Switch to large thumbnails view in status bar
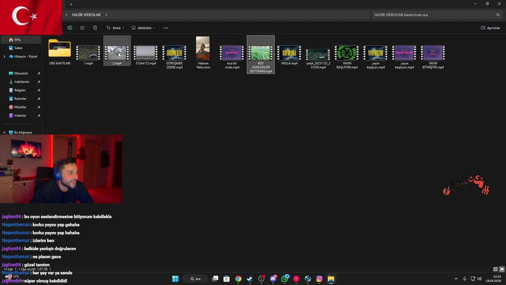The height and width of the screenshot is (285, 506). 502,269
